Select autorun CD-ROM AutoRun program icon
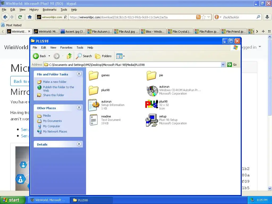The height and width of the screenshot is (204, 272). [x=152, y=90]
